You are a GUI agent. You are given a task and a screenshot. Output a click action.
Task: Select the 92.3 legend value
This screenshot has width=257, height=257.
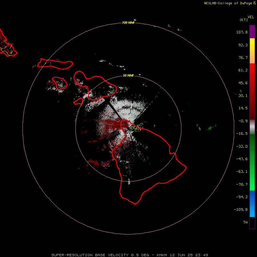click(x=243, y=45)
